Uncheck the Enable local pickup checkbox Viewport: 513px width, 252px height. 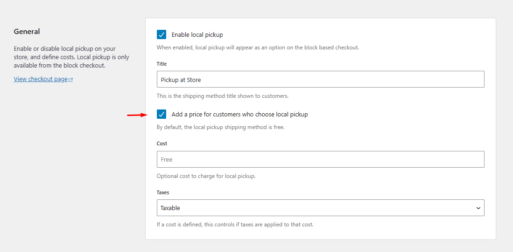tap(162, 34)
